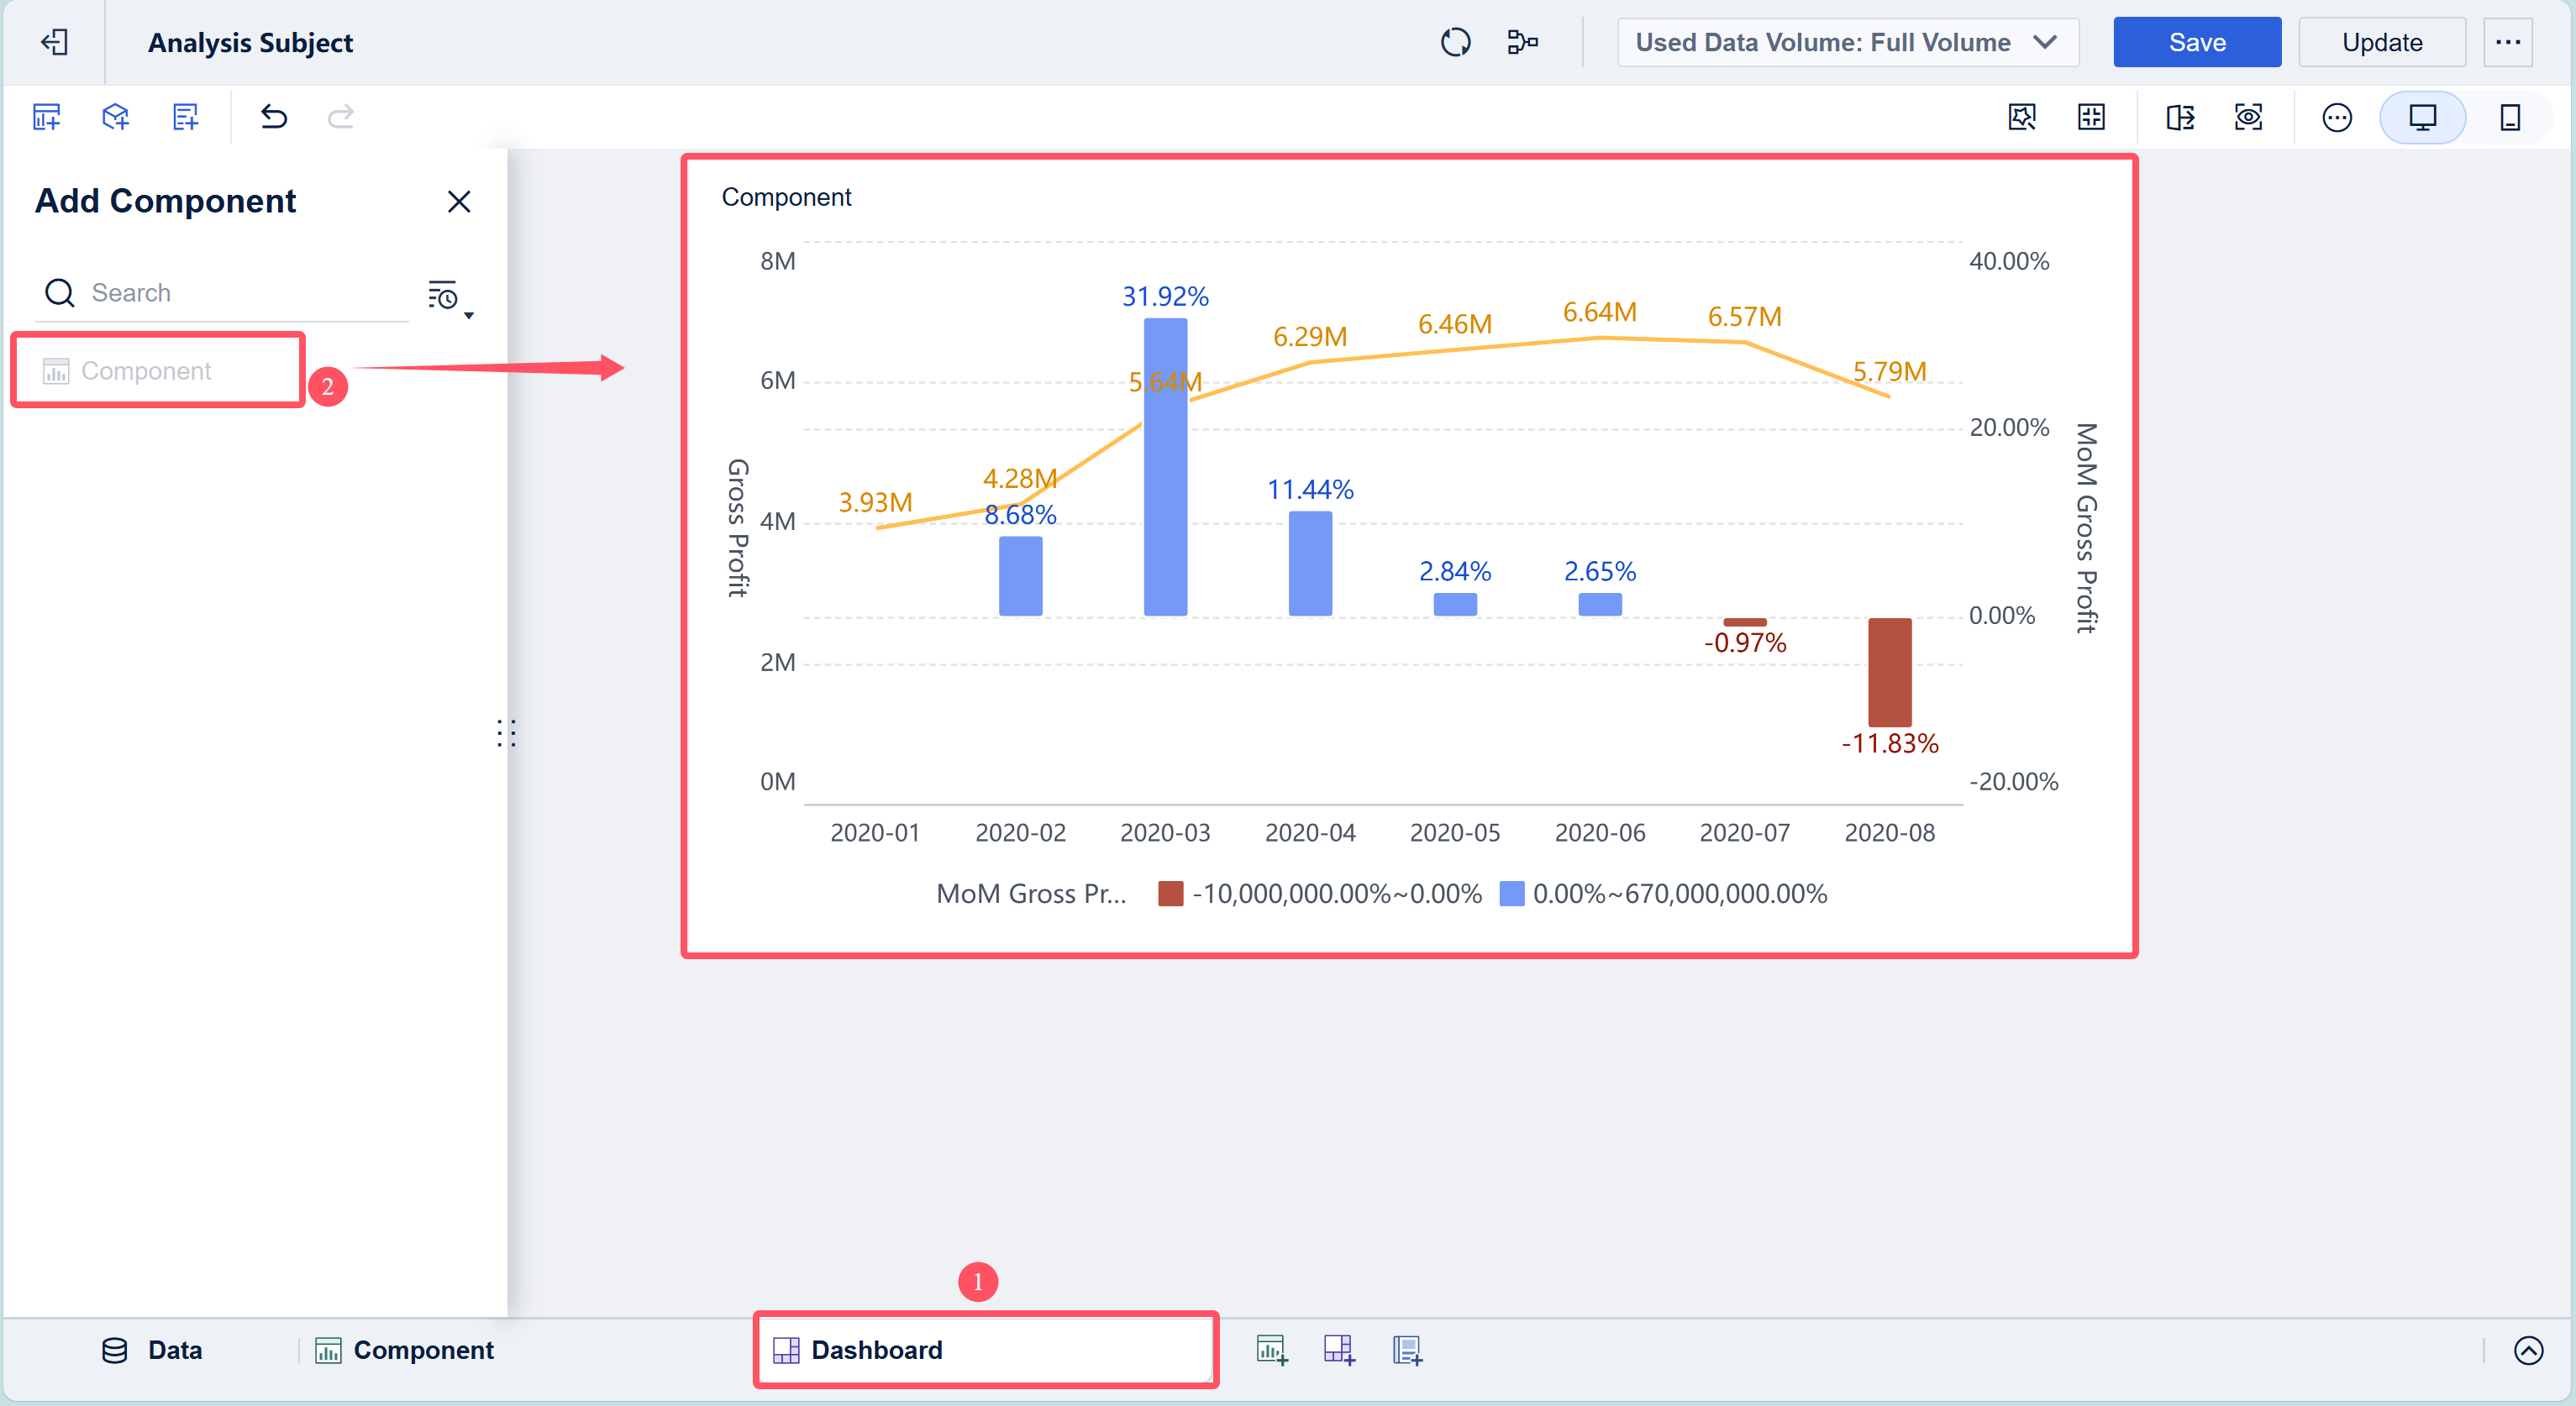Click the 6.64M data label
Image resolution: width=2576 pixels, height=1406 pixels.
click(1599, 312)
